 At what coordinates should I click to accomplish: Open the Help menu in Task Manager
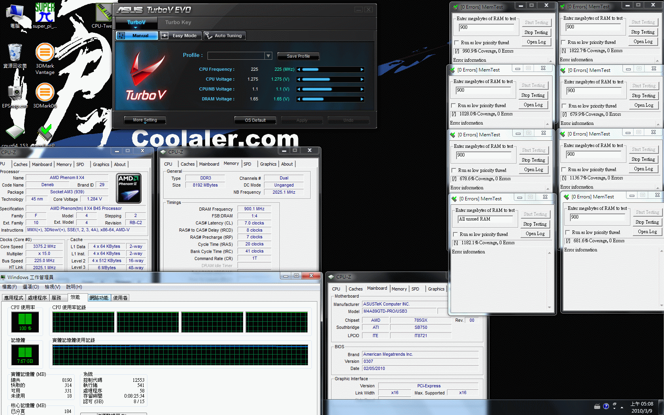[x=74, y=287]
